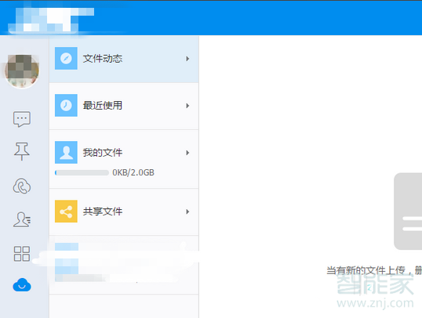The height and width of the screenshot is (318, 422).
Task: Open the phone call icon in sidebar
Action: pos(22,186)
